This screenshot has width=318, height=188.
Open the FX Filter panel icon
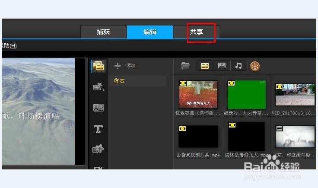tap(98, 168)
